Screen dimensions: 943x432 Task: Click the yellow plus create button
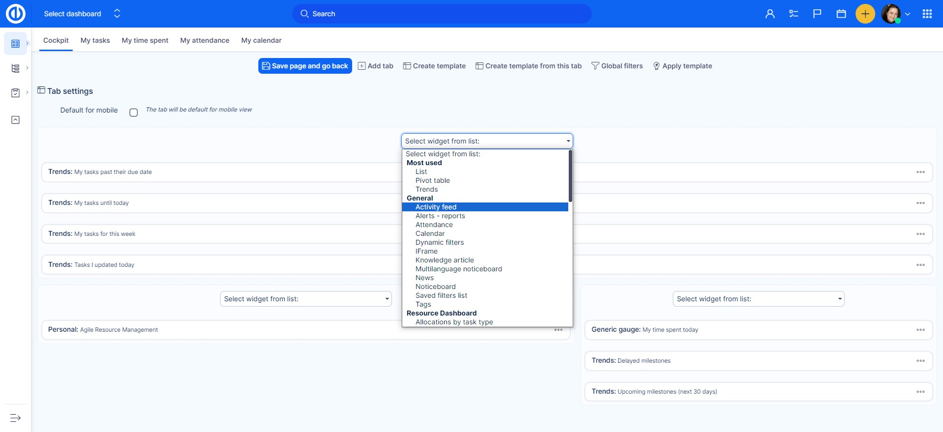point(865,14)
